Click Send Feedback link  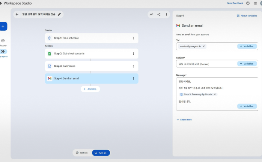[x=235, y=3]
